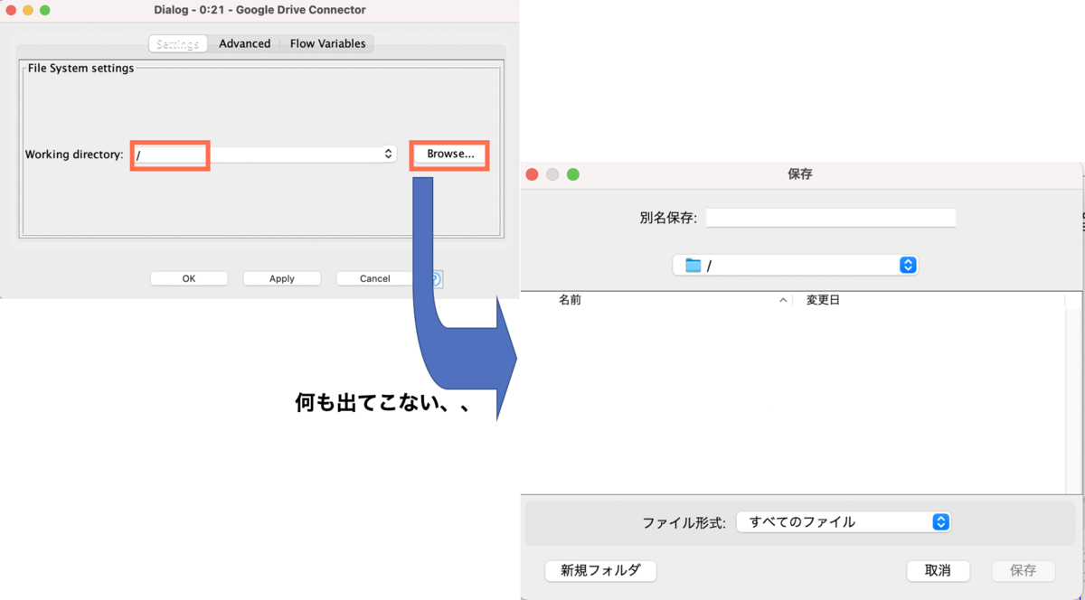Create a new folder with 新規フォルダ
Viewport: 1085px width, 600px height.
[x=600, y=571]
